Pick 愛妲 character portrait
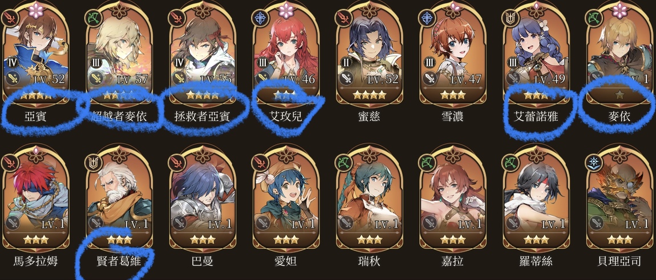The image size is (656, 280). [x=286, y=197]
